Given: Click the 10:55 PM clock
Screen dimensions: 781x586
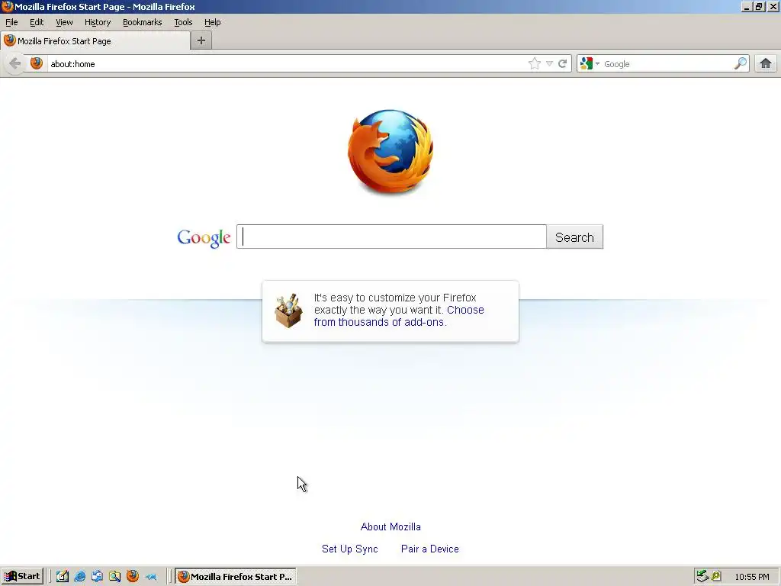Looking at the screenshot, I should point(751,577).
